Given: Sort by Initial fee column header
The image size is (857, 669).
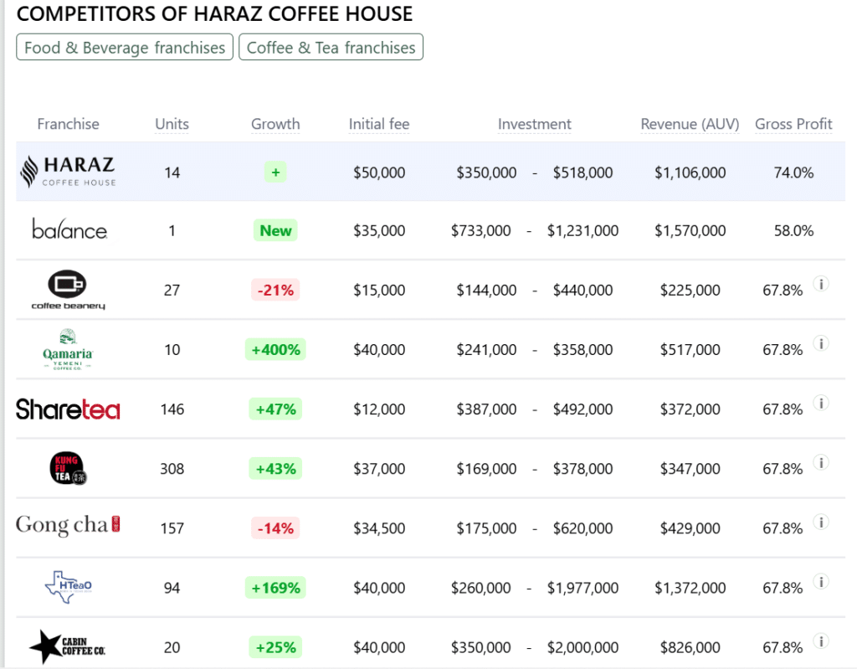Looking at the screenshot, I should tap(379, 124).
